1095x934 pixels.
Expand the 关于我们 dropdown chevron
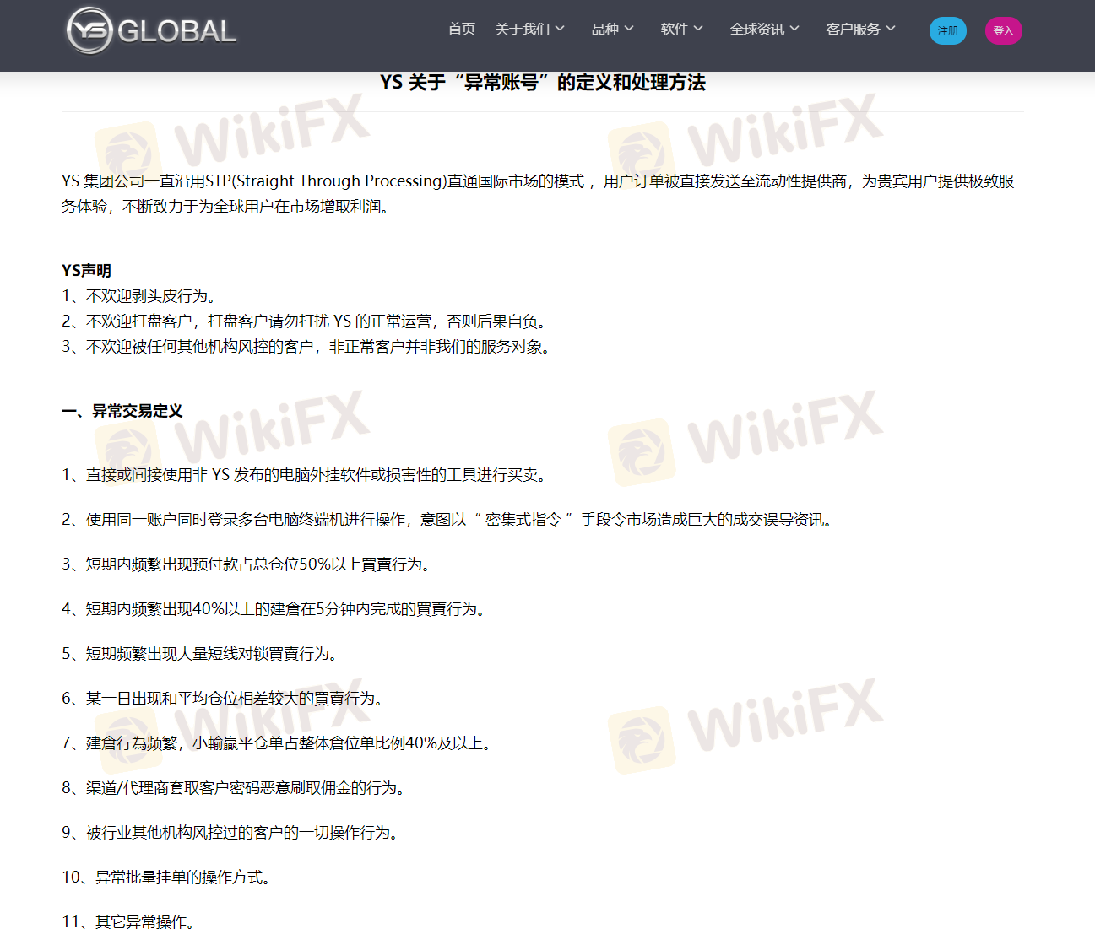click(x=560, y=29)
